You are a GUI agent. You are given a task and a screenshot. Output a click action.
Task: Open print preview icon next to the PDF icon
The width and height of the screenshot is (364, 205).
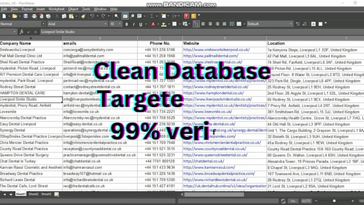[x=48, y=16]
